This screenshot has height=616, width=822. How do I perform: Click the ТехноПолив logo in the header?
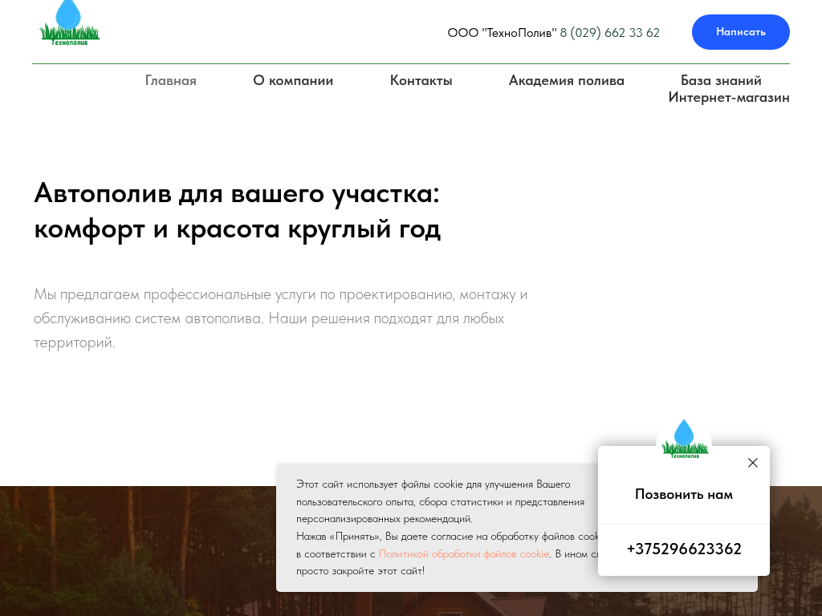69,23
